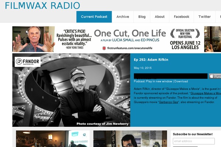Screen dimensions: 221x147
Task: Click Subscribe to our Newsletter heading
Action: [193, 134]
